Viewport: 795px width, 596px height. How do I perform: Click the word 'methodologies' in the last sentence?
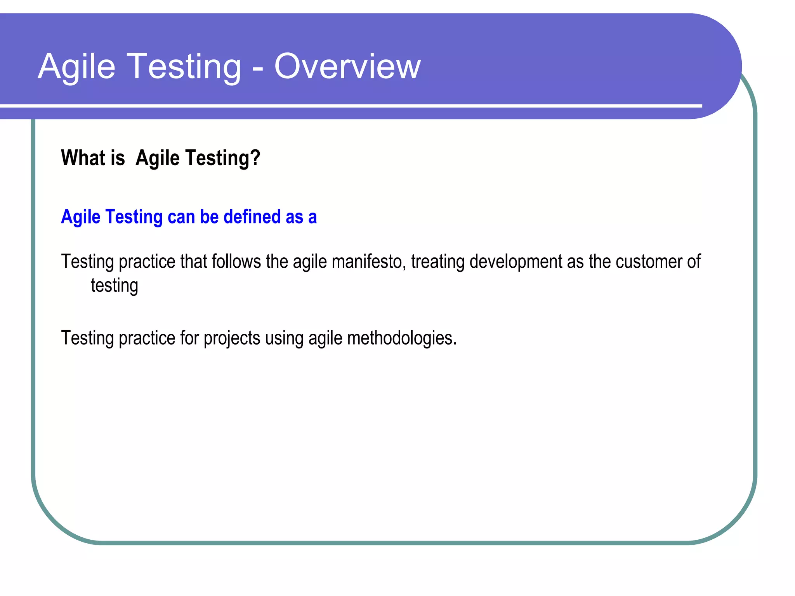pyautogui.click(x=400, y=338)
